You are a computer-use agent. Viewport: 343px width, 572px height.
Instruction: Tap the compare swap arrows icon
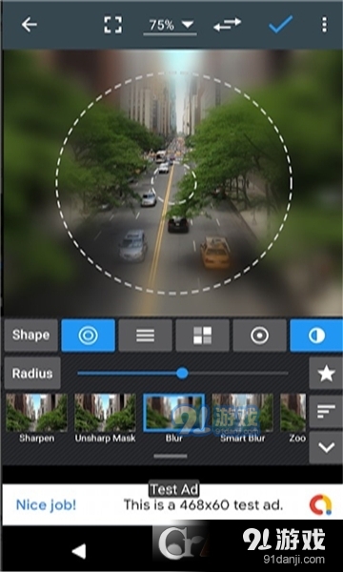(x=227, y=25)
